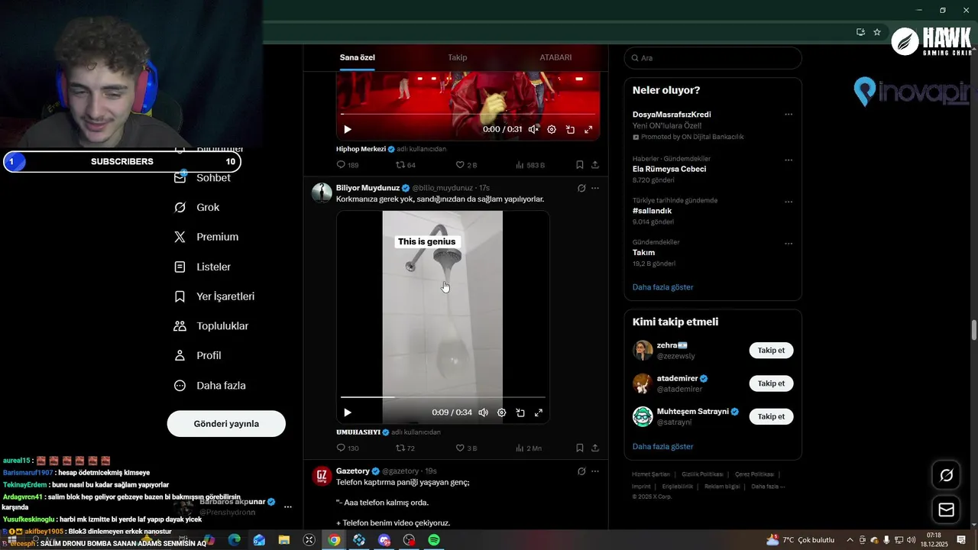Expand the Daha fazla sidebar menu
The height and width of the screenshot is (550, 978).
pos(210,386)
